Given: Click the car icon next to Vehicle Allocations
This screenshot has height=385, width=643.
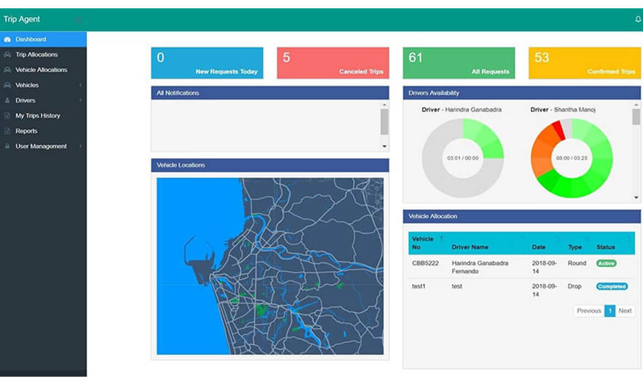Looking at the screenshot, I should (7, 70).
